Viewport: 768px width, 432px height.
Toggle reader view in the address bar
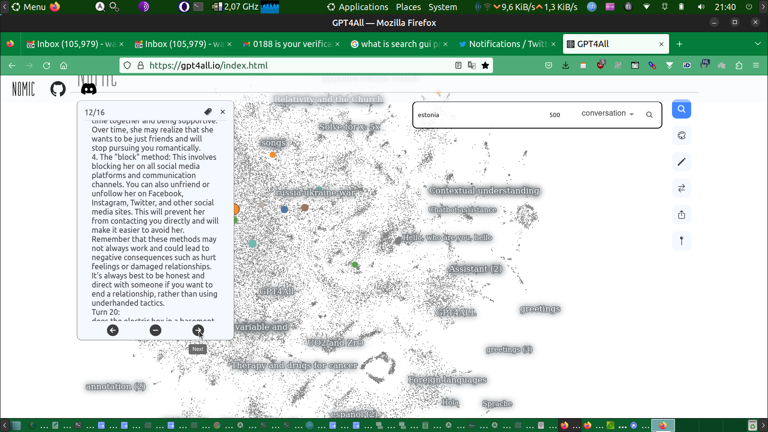[458, 65]
